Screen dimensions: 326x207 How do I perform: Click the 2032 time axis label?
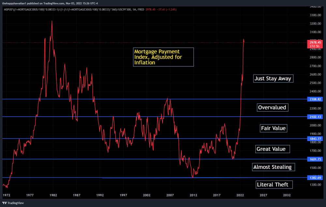coord(287,195)
